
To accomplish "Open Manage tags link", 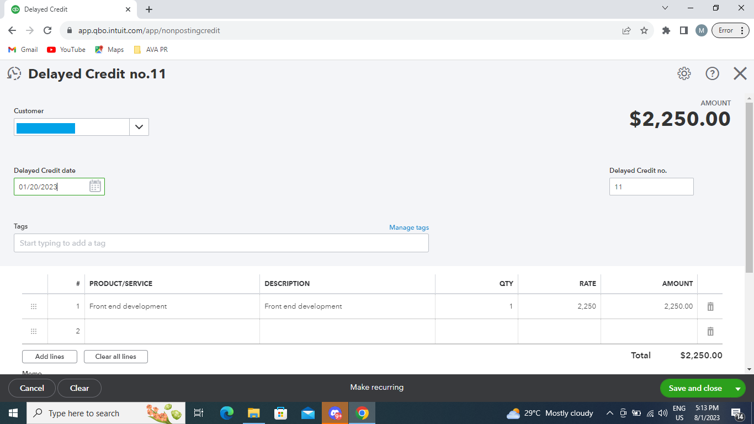I will [x=409, y=227].
